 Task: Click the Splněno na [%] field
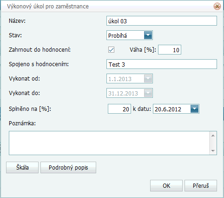click(119, 109)
